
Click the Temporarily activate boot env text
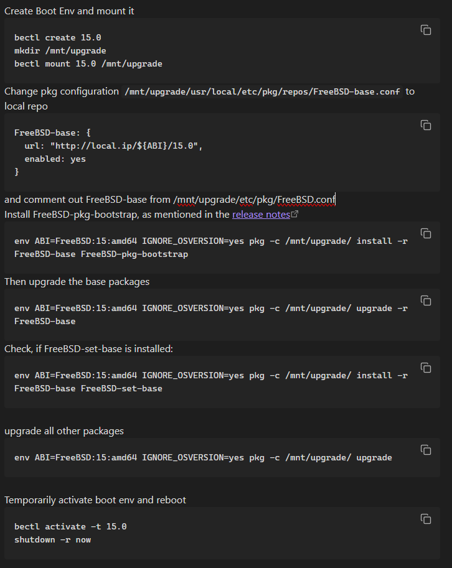(95, 500)
